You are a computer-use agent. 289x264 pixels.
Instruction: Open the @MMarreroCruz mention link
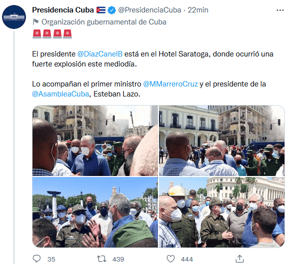tap(170, 84)
